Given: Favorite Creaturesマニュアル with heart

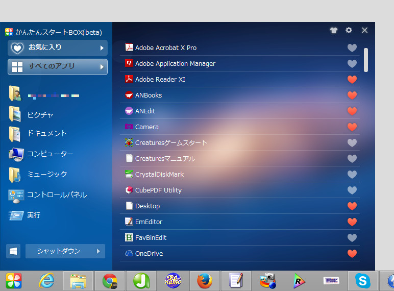Looking at the screenshot, I should 352,159.
